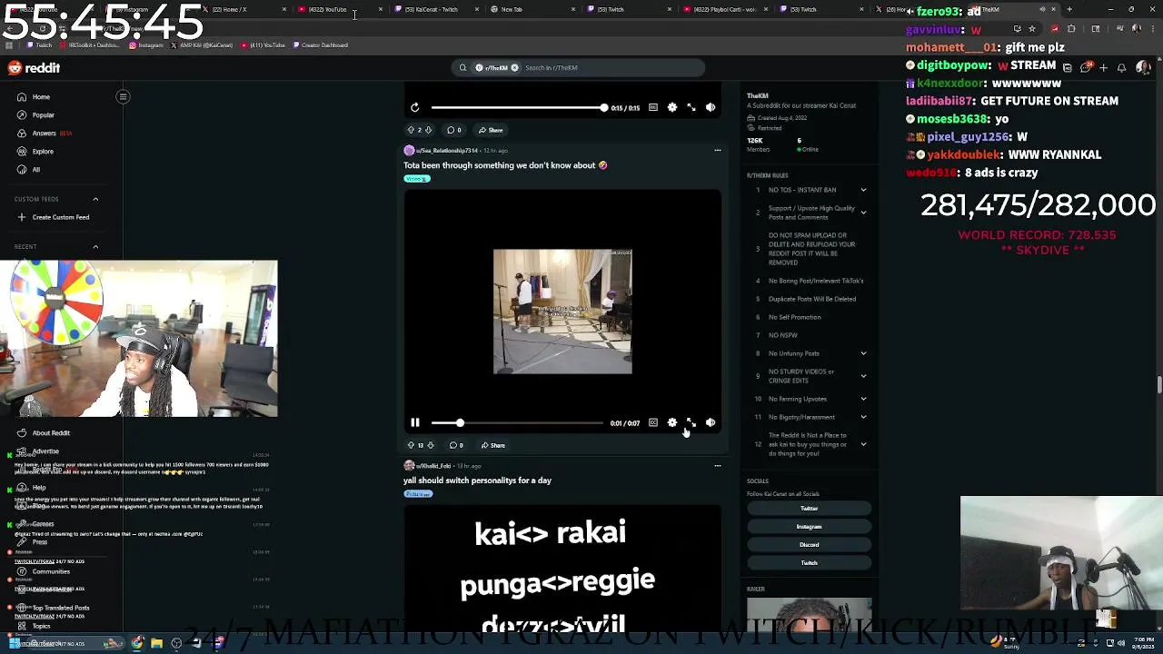
Task: Open the Tota been through something post title
Action: point(505,165)
